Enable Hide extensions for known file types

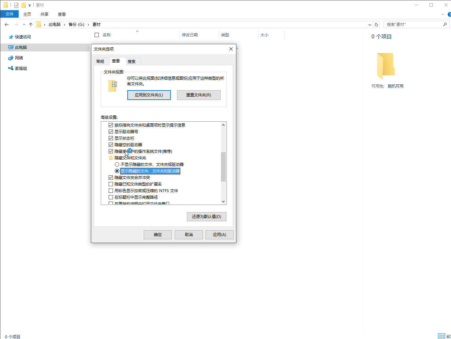(111, 184)
